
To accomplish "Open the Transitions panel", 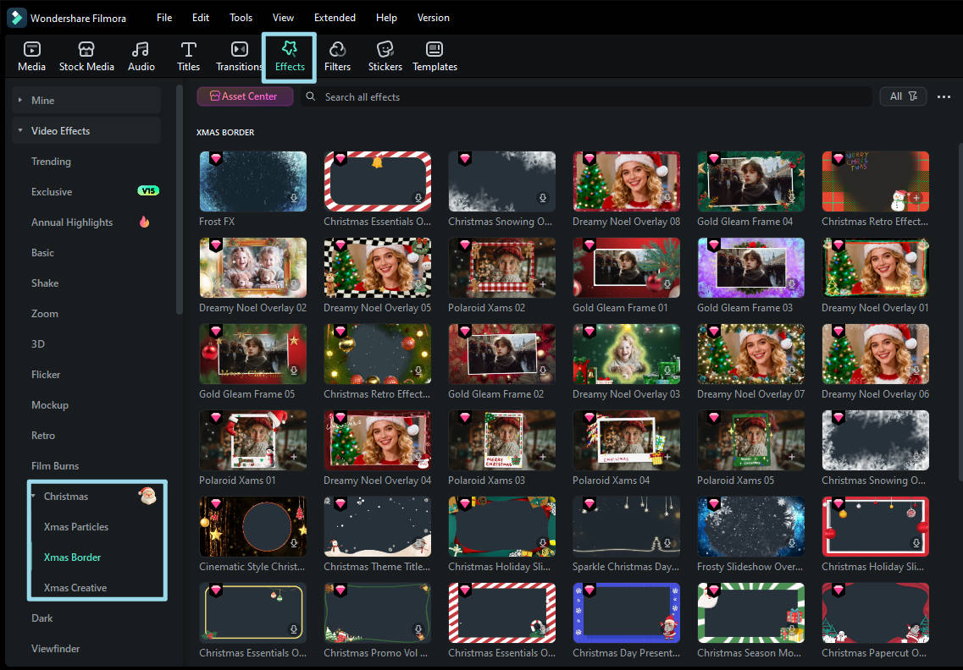I will point(239,57).
